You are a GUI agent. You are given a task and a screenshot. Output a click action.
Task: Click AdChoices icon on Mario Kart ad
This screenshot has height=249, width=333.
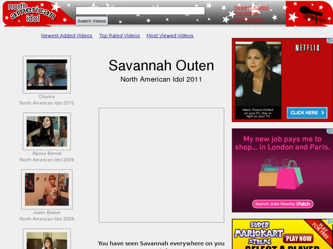point(329,222)
